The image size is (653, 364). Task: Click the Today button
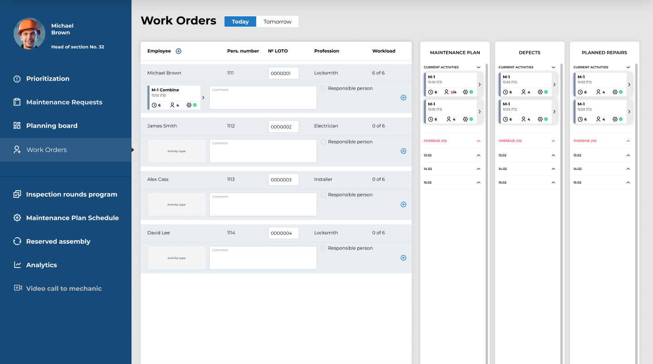(240, 22)
